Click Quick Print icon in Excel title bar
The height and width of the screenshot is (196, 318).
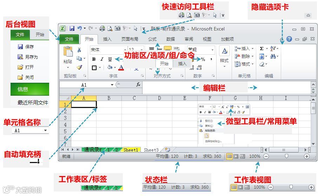click(102, 29)
